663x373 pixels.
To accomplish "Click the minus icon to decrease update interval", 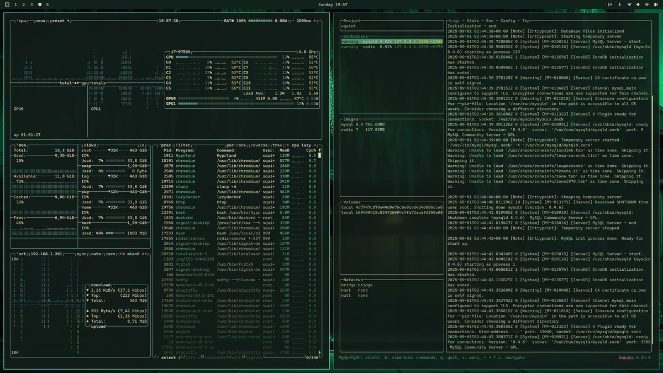I will tap(293, 21).
